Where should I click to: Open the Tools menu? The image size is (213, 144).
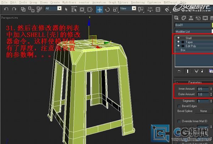(23, 2)
